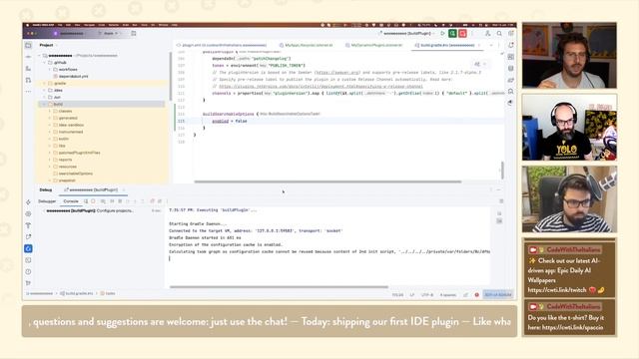
Task: Open the Commit tool window icon
Action: coord(28,57)
